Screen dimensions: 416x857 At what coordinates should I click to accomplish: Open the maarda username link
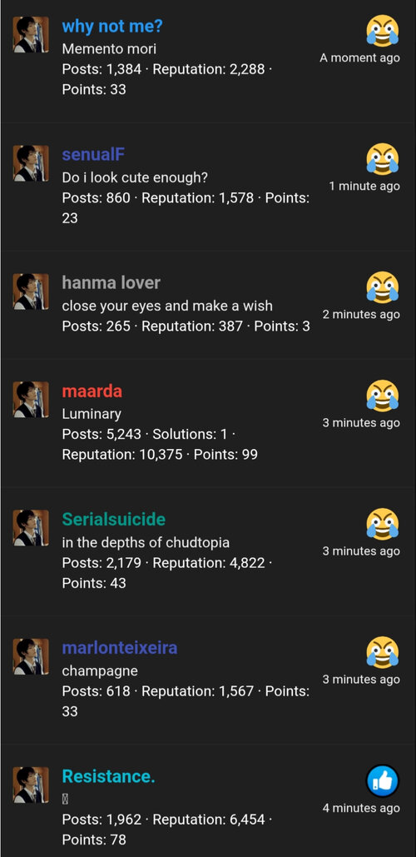(92, 391)
